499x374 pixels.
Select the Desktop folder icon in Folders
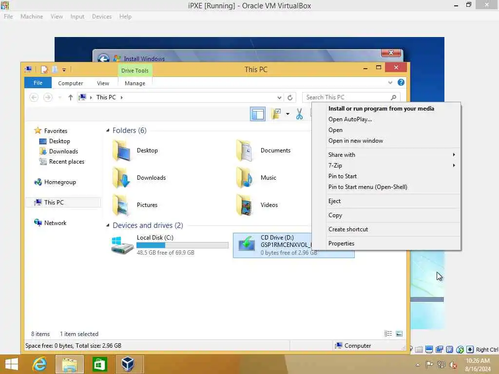(121, 150)
